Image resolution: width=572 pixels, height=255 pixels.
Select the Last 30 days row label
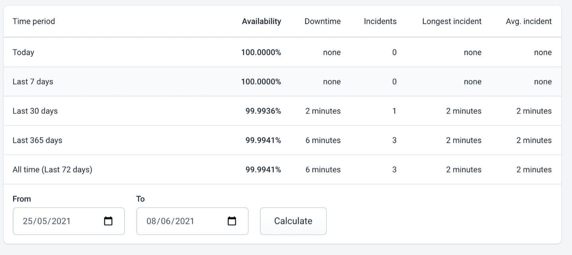coord(35,111)
